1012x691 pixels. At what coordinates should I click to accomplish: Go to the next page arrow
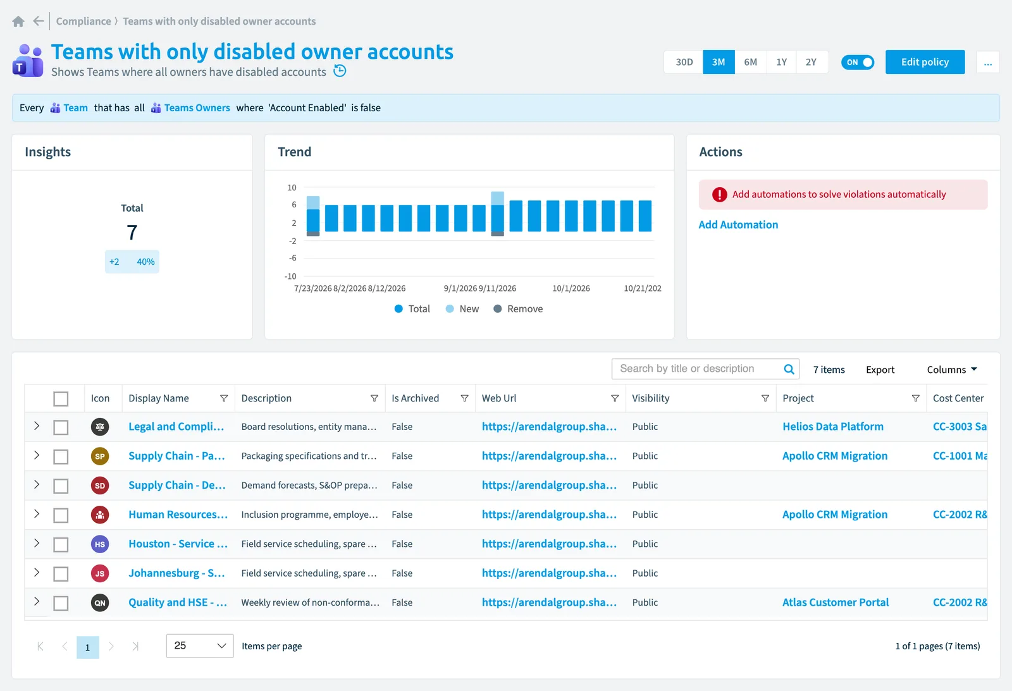111,646
